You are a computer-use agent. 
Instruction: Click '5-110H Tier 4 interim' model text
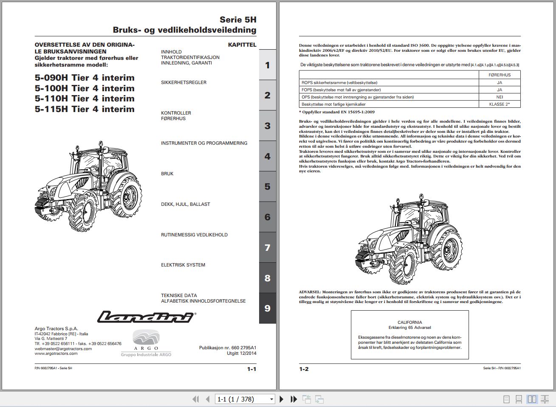(85, 98)
